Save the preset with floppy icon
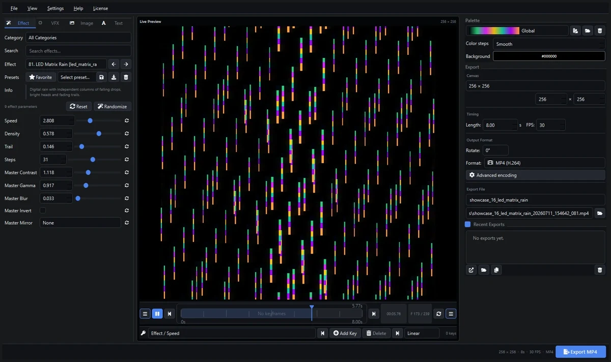The height and width of the screenshot is (362, 611). pyautogui.click(x=102, y=77)
